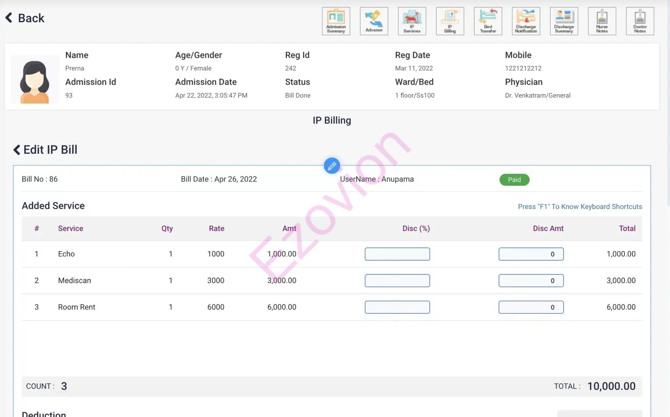This screenshot has width=670, height=417.
Task: Open the Admission Summary icon
Action: pyautogui.click(x=336, y=21)
